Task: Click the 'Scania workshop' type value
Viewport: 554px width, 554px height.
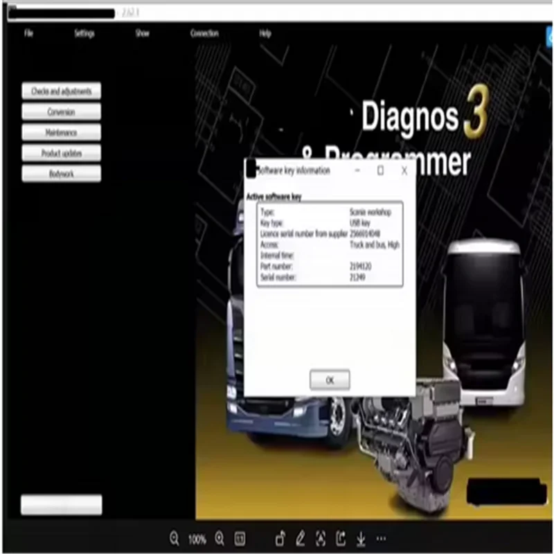Action: click(370, 212)
